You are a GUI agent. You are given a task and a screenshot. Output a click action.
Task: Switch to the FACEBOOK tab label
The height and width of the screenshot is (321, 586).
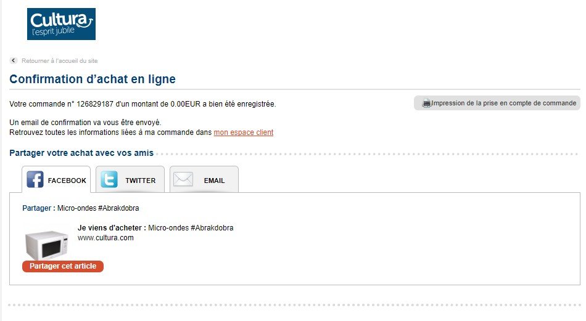(x=67, y=181)
